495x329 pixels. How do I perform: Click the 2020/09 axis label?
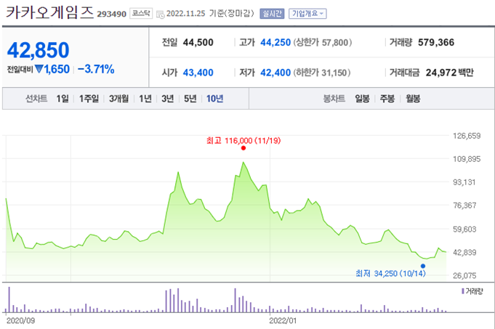coord(20,321)
